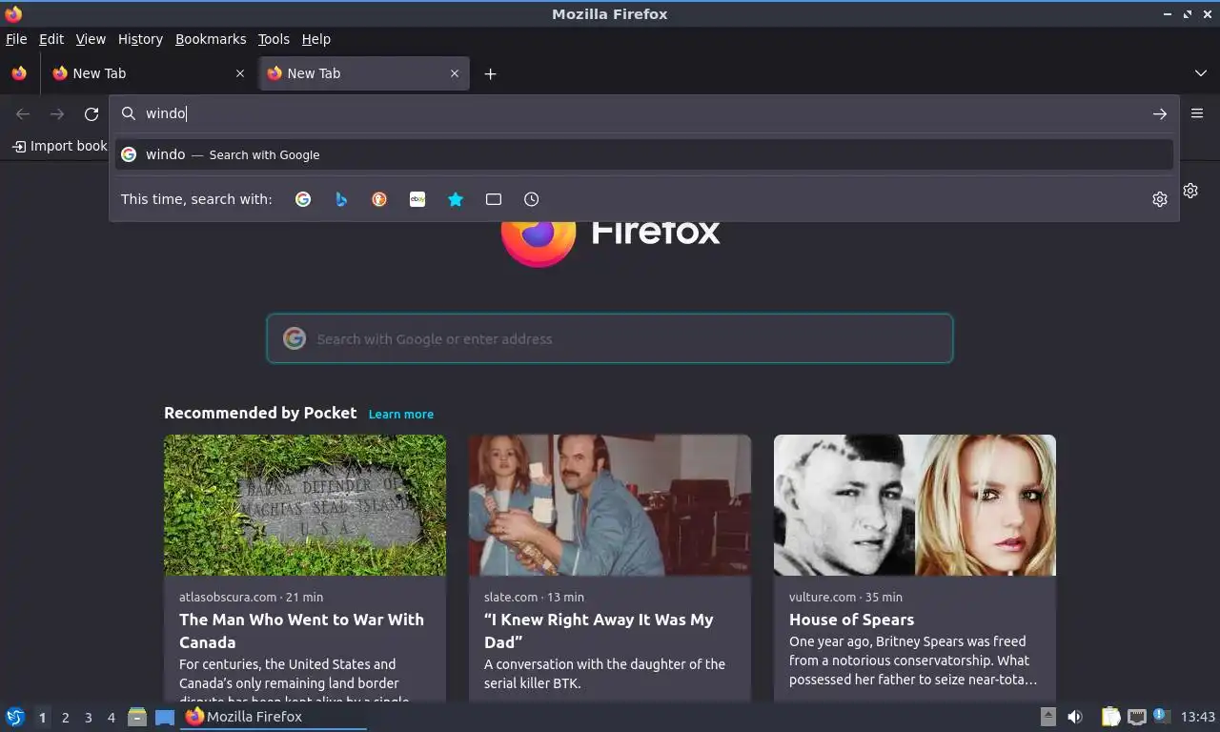Open the network tray icon
The width and height of the screenshot is (1220, 732).
click(x=1136, y=717)
